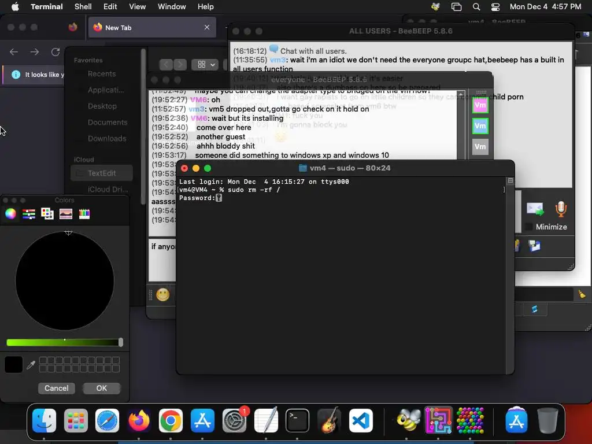Image resolution: width=592 pixels, height=444 pixels.
Task: Close the New Tab tab in Firefox
Action: click(x=207, y=27)
